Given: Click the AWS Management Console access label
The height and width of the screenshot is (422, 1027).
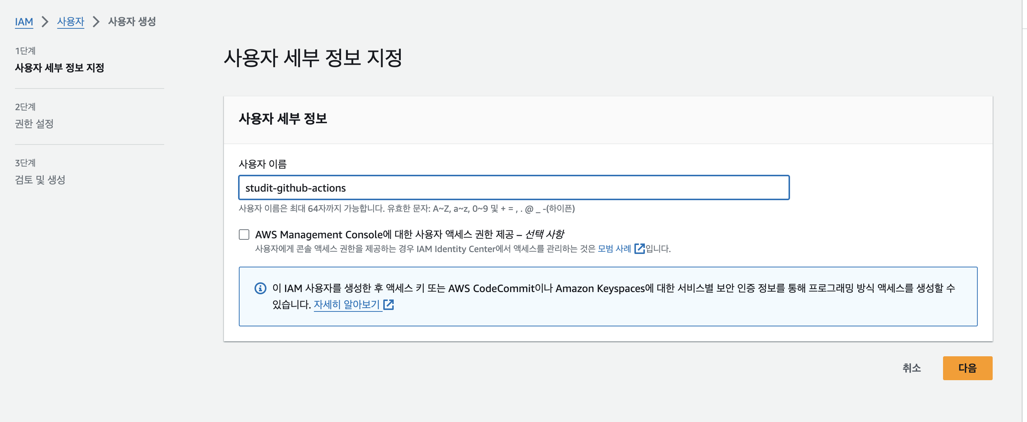Looking at the screenshot, I should point(409,235).
